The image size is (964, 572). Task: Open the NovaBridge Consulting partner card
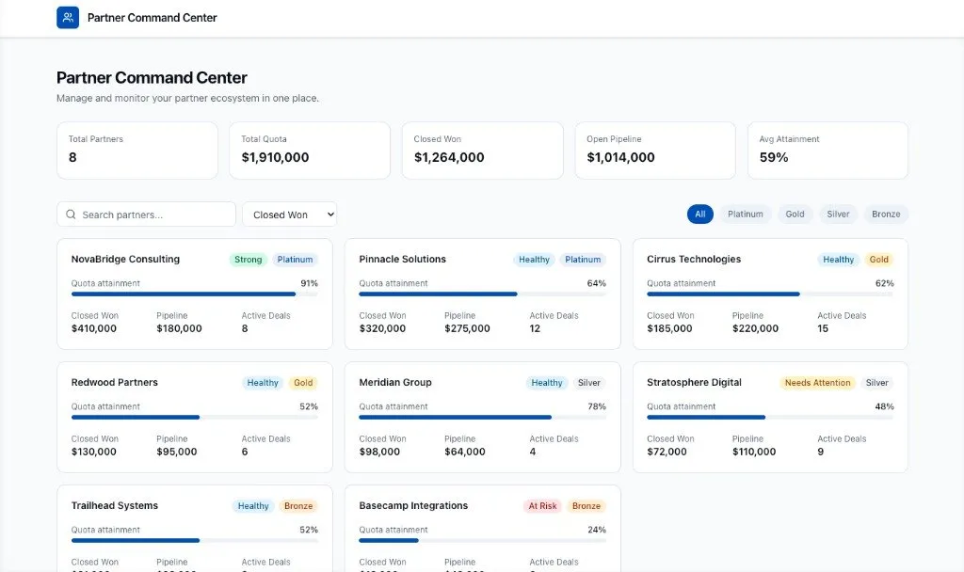coord(194,294)
